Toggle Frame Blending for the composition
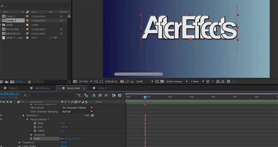Screen dimensions: 278x147 pyautogui.click(x=100, y=95)
